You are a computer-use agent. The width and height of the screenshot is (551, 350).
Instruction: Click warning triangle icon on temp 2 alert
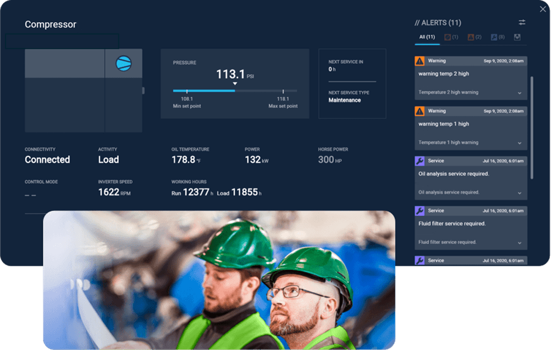tap(419, 61)
